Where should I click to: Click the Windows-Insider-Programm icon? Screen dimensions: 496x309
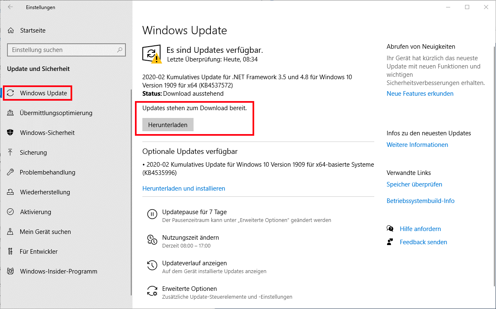tap(11, 271)
